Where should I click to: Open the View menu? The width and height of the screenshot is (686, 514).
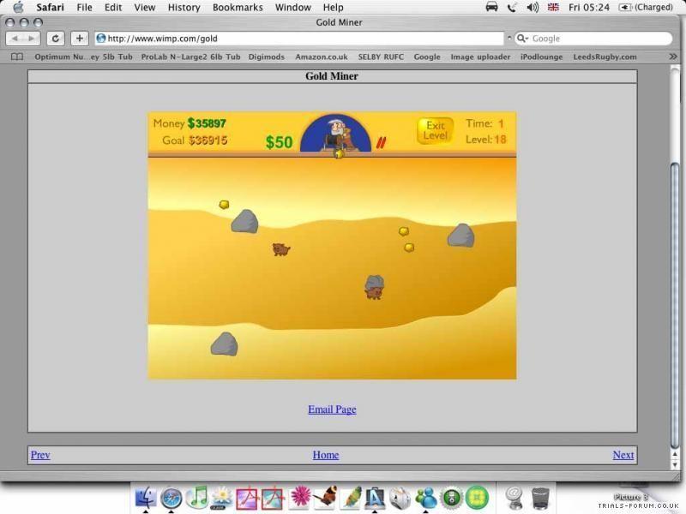pyautogui.click(x=144, y=8)
